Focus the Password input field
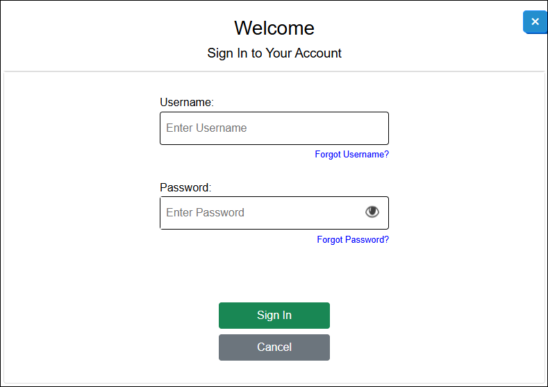Image resolution: width=548 pixels, height=387 pixels. [274, 213]
